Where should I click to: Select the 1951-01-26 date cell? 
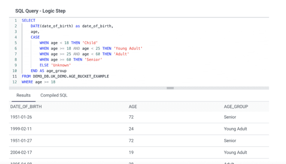(22, 117)
